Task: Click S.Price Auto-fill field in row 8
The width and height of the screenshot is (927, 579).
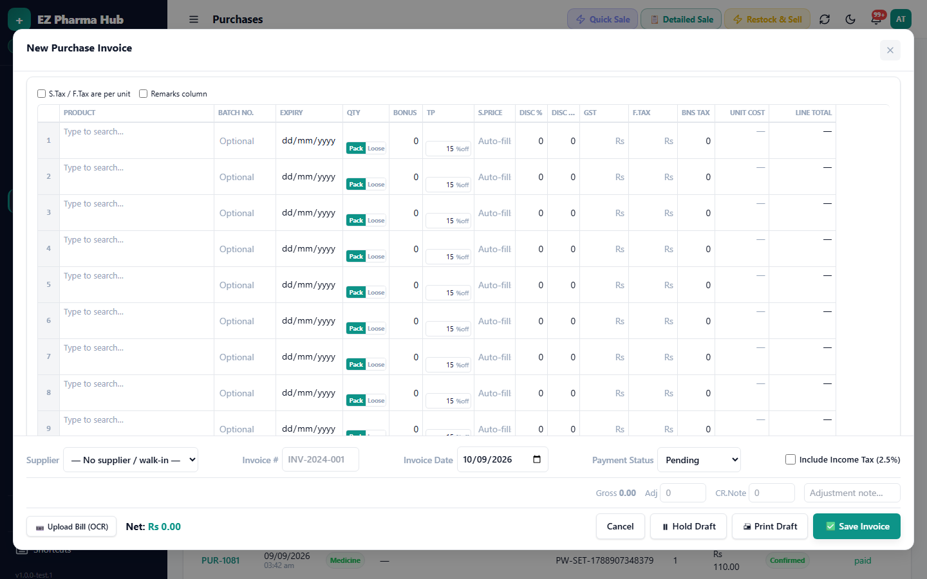Action: pyautogui.click(x=494, y=393)
